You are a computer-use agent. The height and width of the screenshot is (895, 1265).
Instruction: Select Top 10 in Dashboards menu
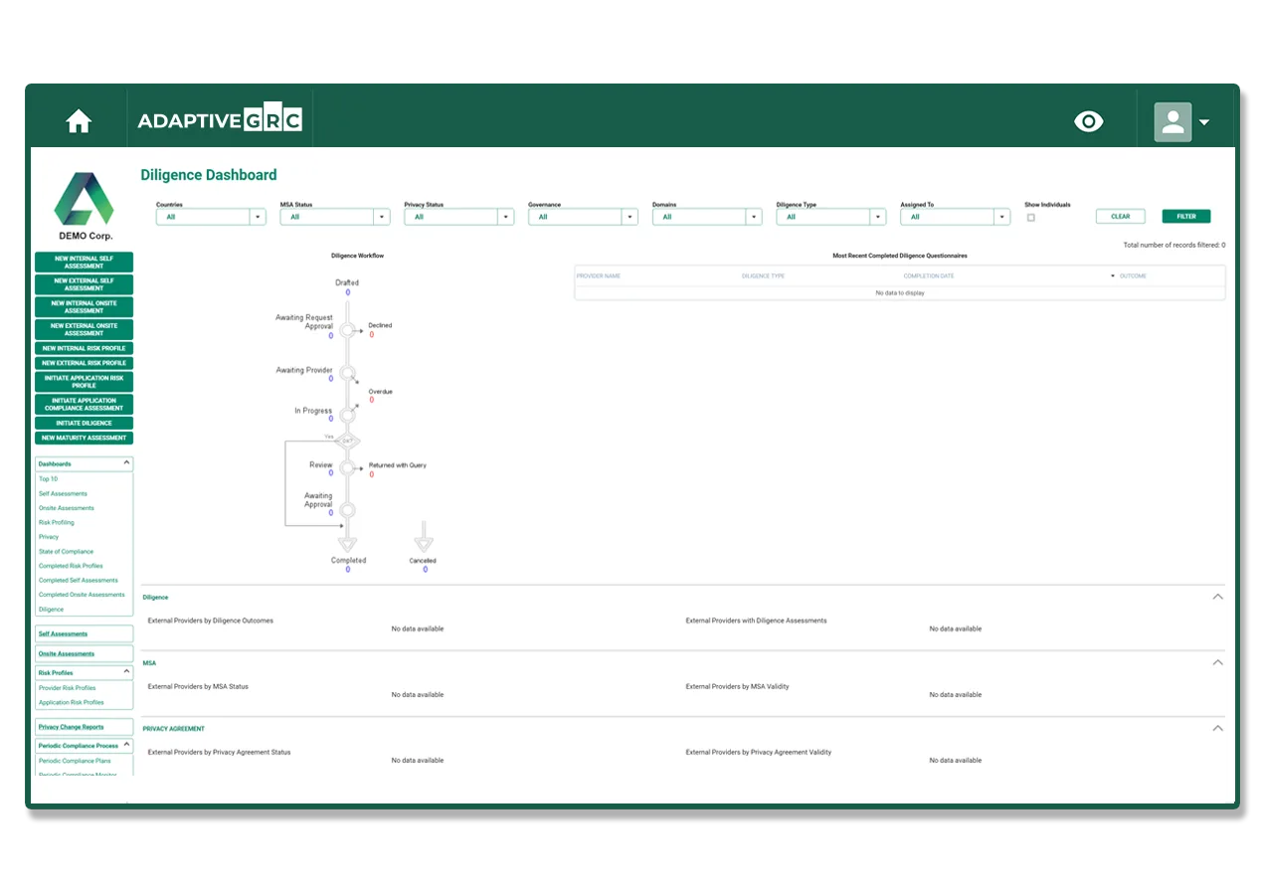tap(49, 479)
